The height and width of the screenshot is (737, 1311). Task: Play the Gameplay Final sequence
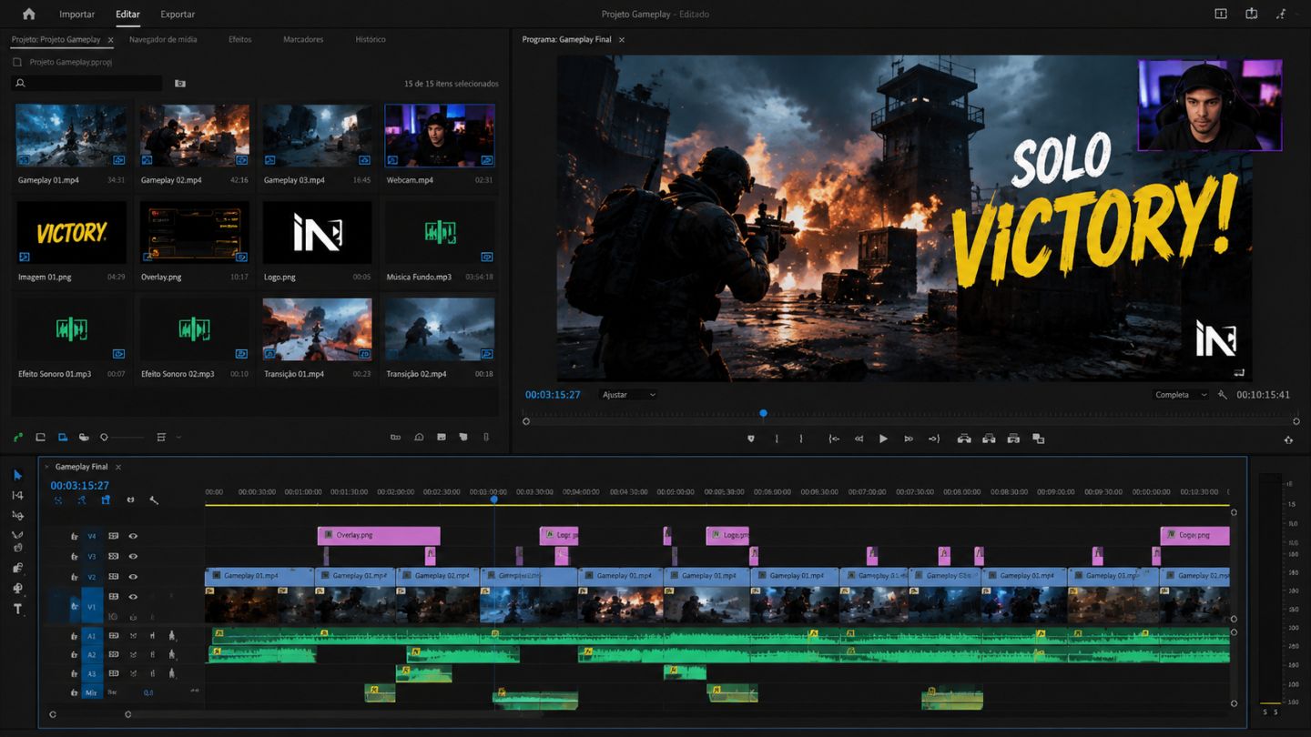pyautogui.click(x=883, y=439)
